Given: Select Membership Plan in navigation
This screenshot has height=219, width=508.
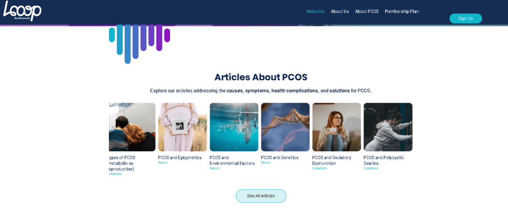Looking at the screenshot, I should (x=402, y=11).
